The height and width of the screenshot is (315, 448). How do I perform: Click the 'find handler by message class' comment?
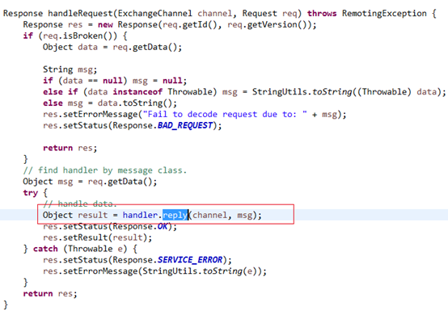pyautogui.click(x=105, y=170)
